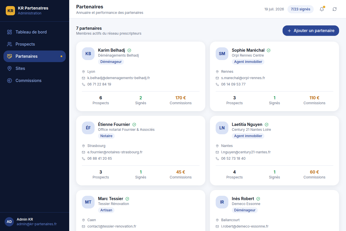The width and height of the screenshot is (346, 231).
Task: Click phone number 06 52 73 18 40
Action: pos(233,159)
